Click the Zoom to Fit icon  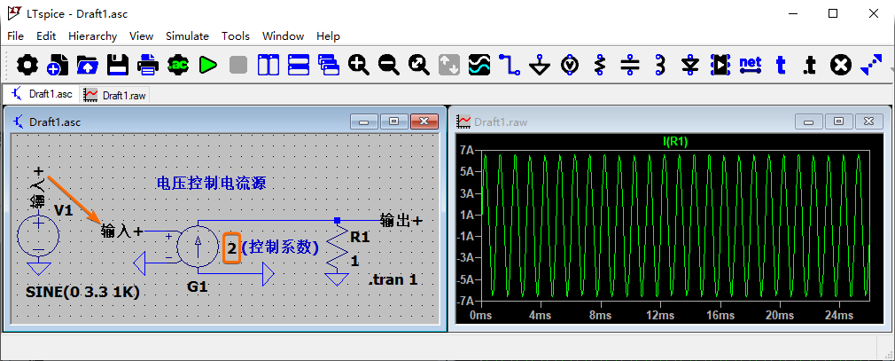(x=419, y=65)
